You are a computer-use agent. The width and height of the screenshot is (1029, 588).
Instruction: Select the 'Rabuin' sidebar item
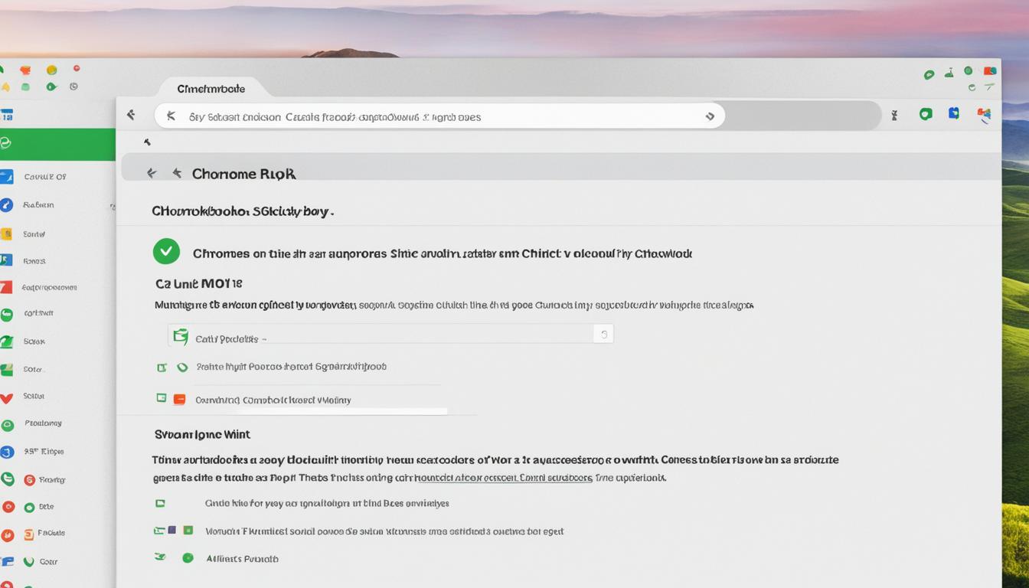coord(38,205)
